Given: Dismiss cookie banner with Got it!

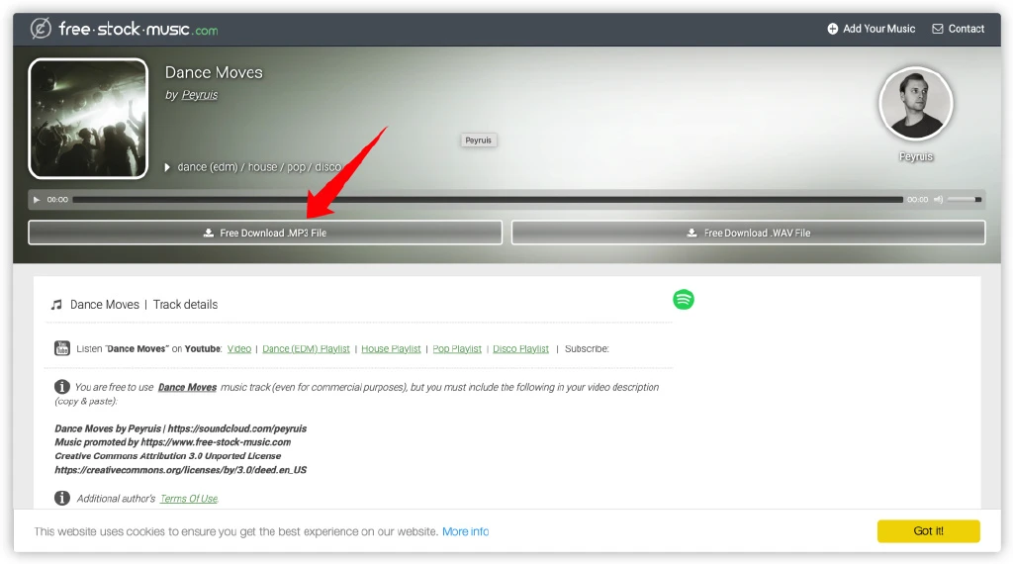Looking at the screenshot, I should 928,531.
